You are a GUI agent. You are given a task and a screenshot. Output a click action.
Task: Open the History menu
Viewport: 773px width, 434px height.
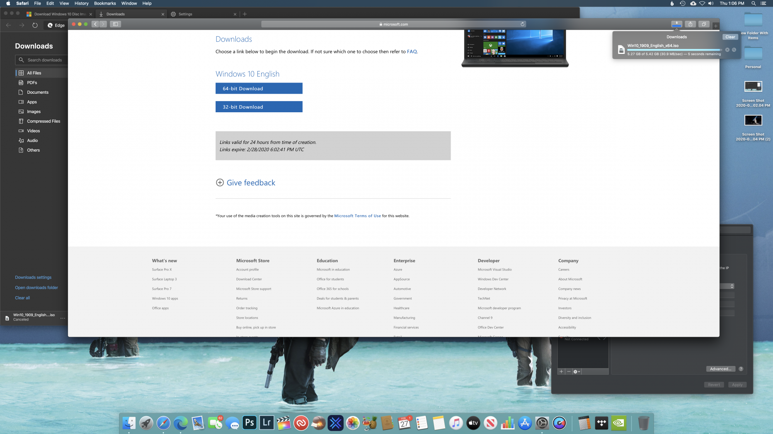tap(81, 3)
